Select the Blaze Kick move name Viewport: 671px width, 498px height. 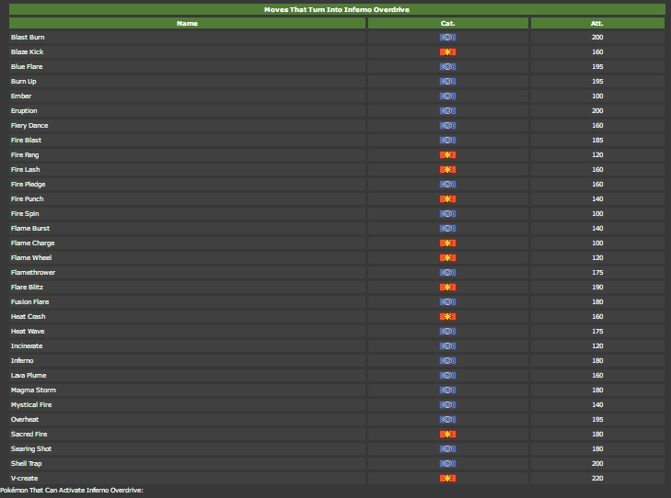(x=28, y=52)
